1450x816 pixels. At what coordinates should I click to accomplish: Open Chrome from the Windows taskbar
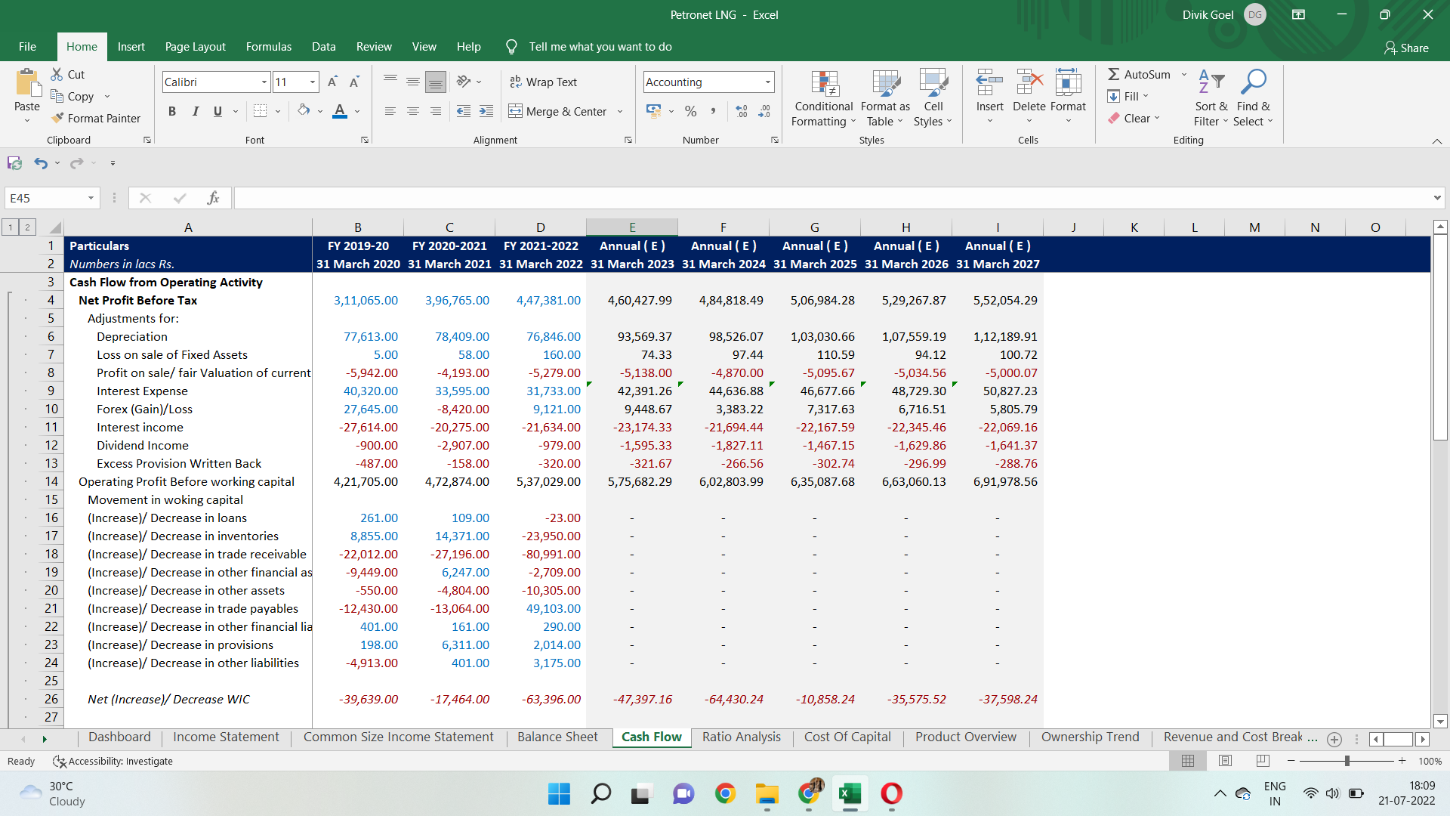click(x=725, y=793)
